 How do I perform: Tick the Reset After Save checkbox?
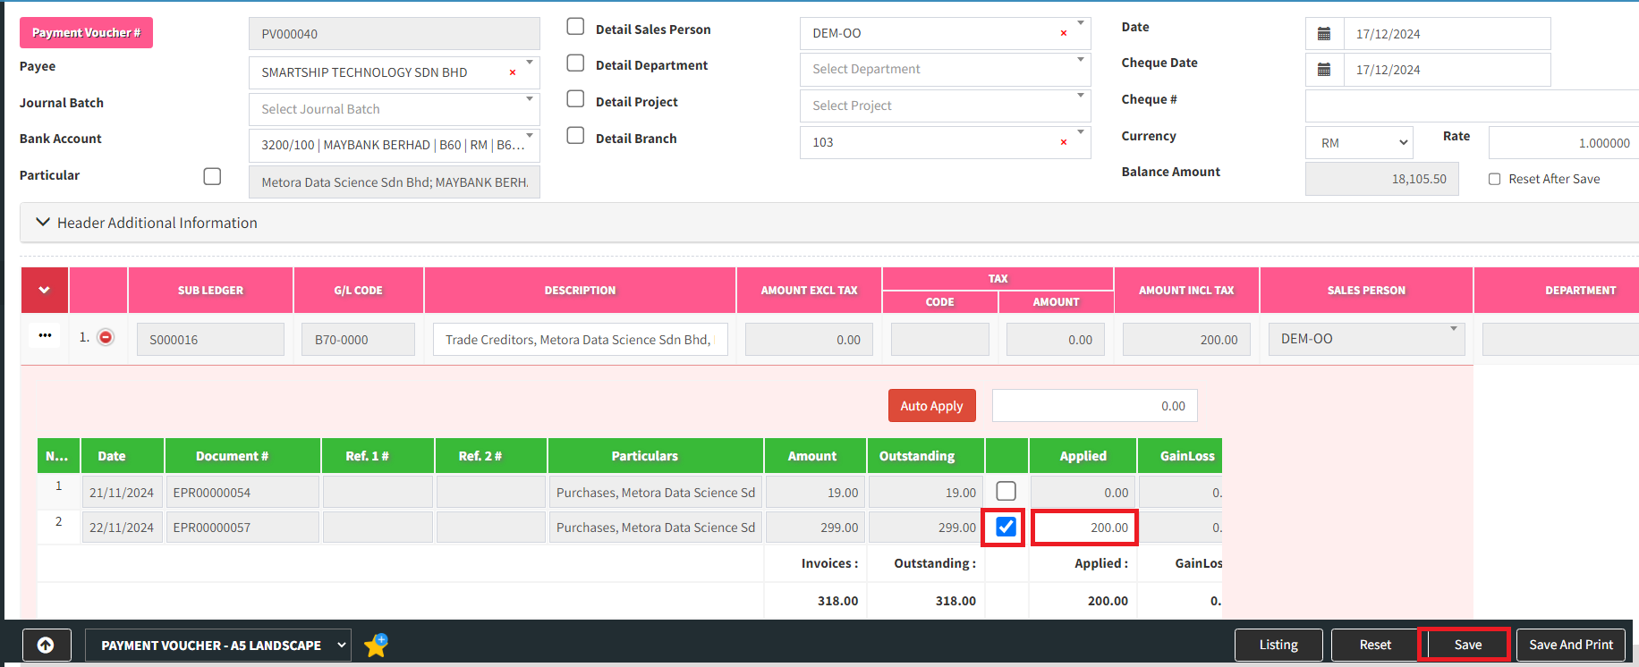[x=1494, y=179]
